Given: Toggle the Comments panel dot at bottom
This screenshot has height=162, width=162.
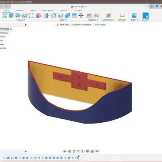Looking at the screenshot, I should click(26, 151).
